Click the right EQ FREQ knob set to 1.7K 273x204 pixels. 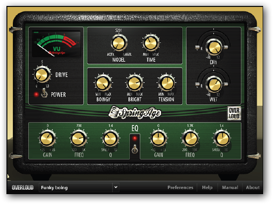click(190, 138)
